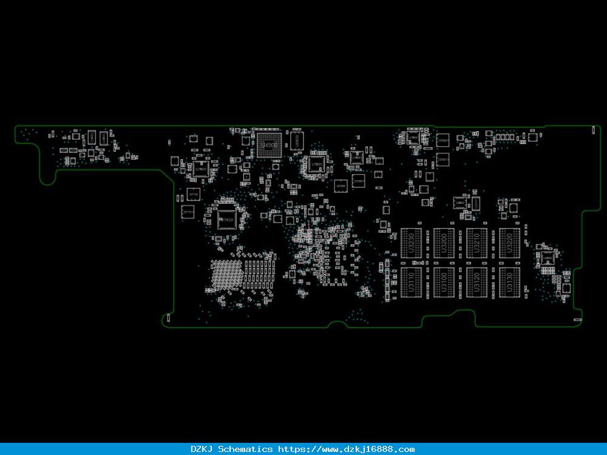
Task: Highlight the U3120 memory chip
Action: click(x=477, y=283)
